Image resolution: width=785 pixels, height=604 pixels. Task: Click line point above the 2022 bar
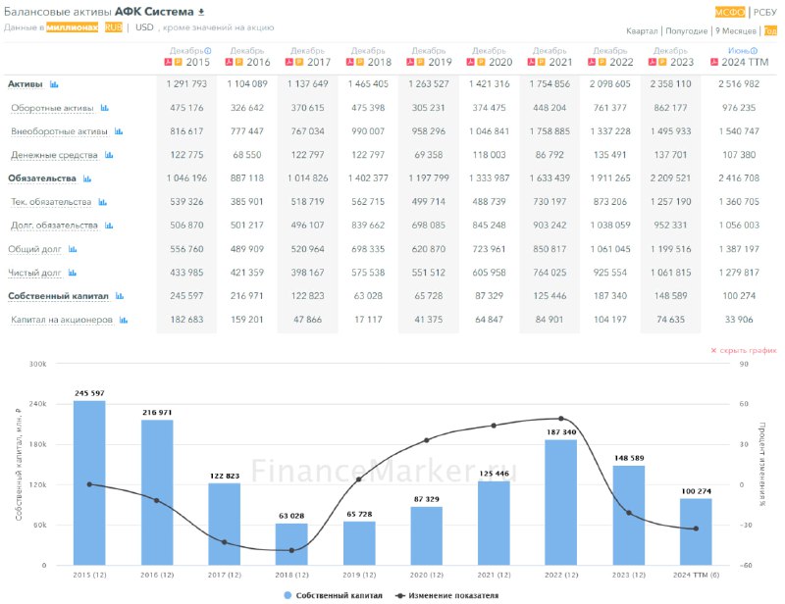tap(560, 419)
